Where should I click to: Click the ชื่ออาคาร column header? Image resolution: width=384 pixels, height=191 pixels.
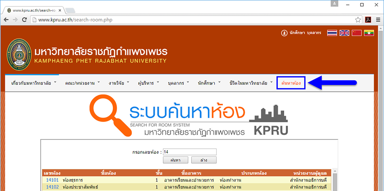point(192,173)
